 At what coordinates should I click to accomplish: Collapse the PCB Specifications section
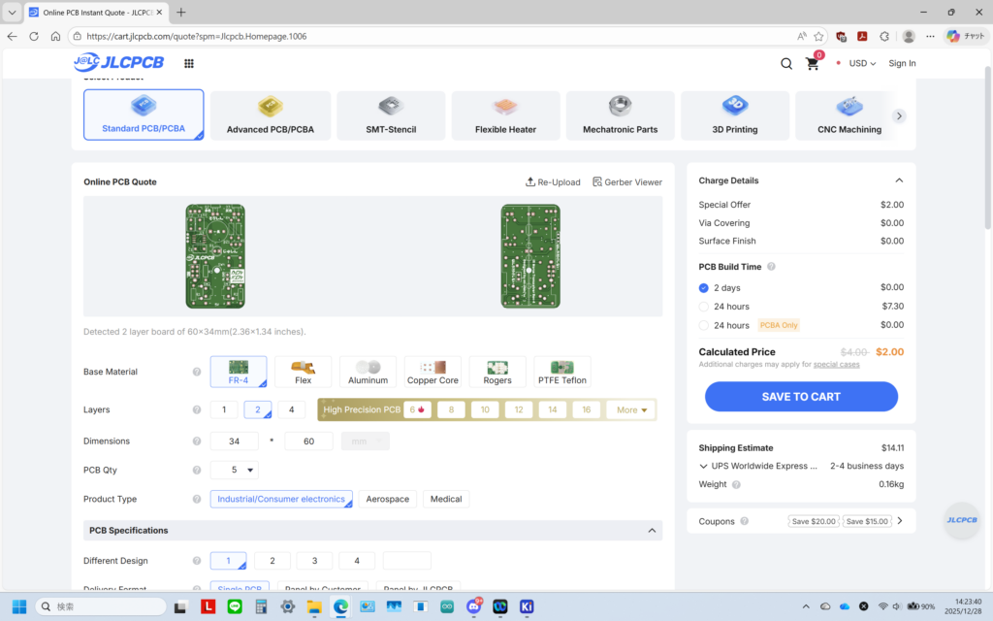pyautogui.click(x=653, y=531)
